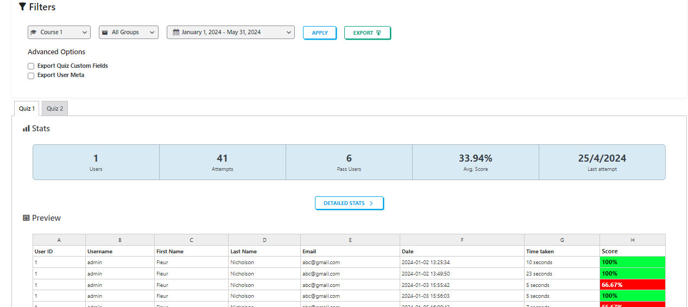Open Detailed Stats
Image resolution: width=688 pixels, height=307 pixels.
coord(349,203)
